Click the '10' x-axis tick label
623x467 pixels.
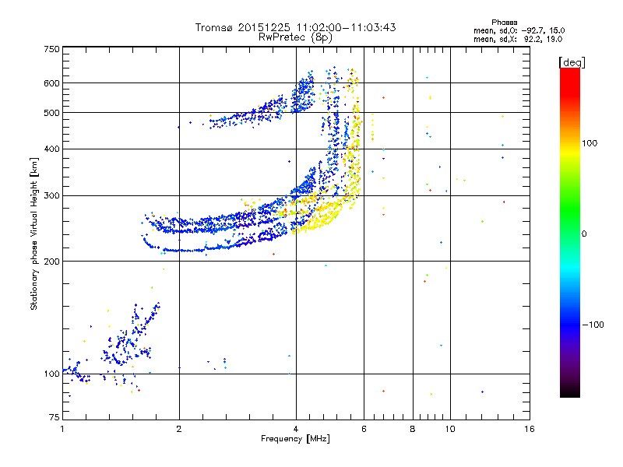450,429
